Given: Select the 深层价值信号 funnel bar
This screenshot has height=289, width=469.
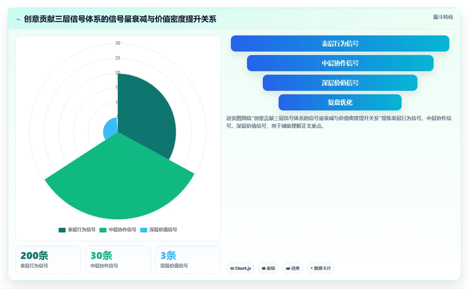Looking at the screenshot, I should [340, 83].
